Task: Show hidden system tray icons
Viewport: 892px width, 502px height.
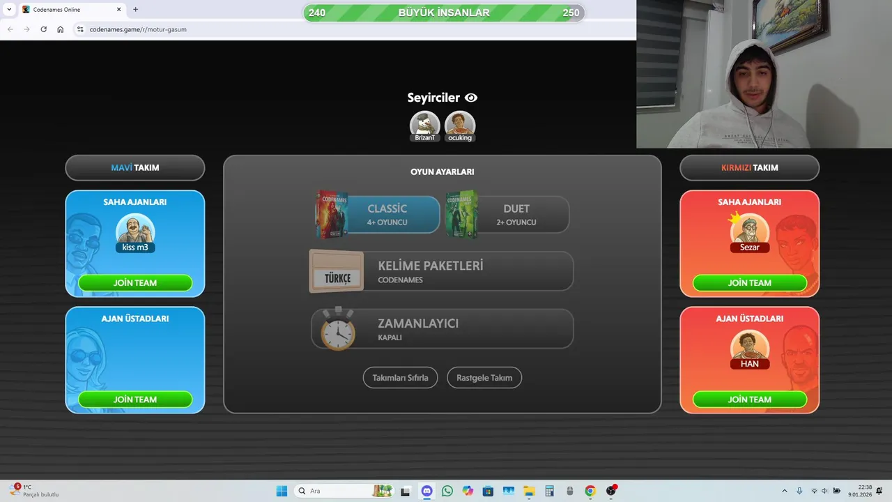Action: point(785,491)
